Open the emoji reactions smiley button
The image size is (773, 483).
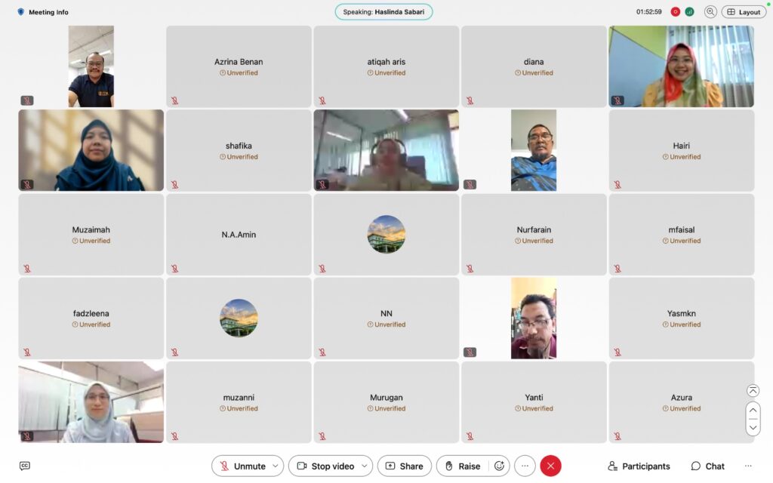pos(499,466)
